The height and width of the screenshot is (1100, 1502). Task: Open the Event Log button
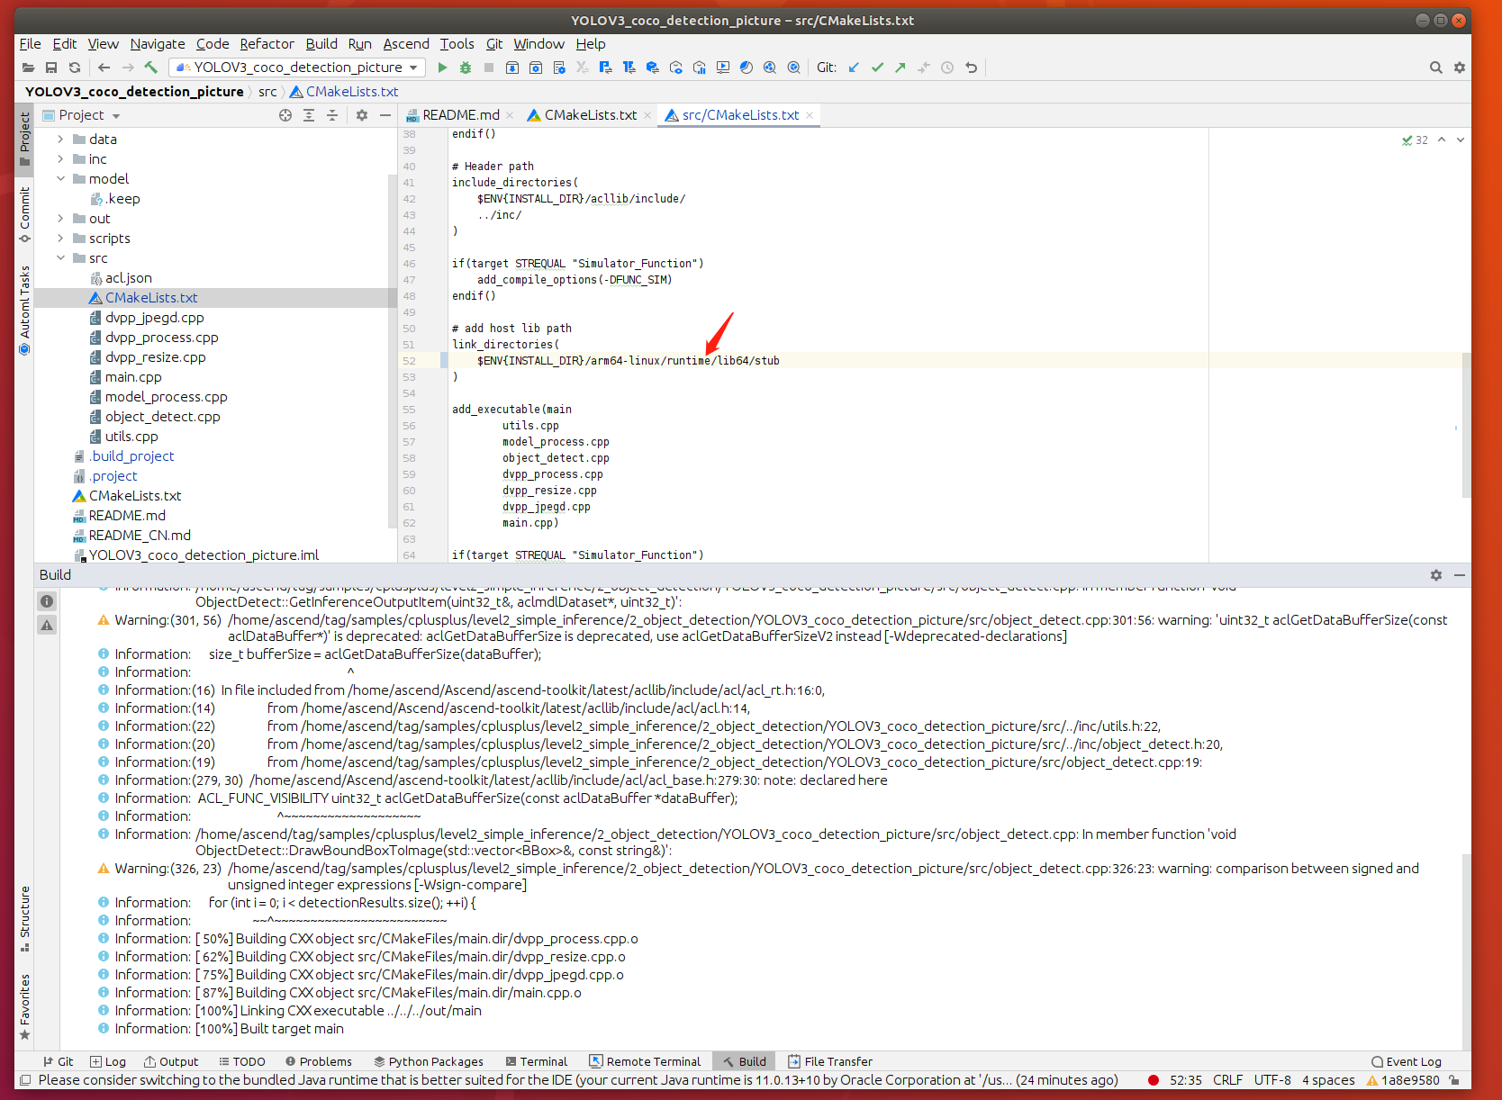point(1406,1061)
